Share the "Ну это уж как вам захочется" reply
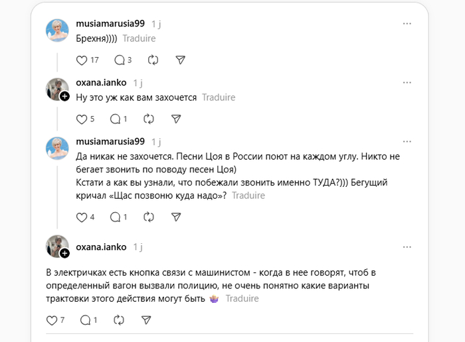The width and height of the screenshot is (465, 342). 176,119
